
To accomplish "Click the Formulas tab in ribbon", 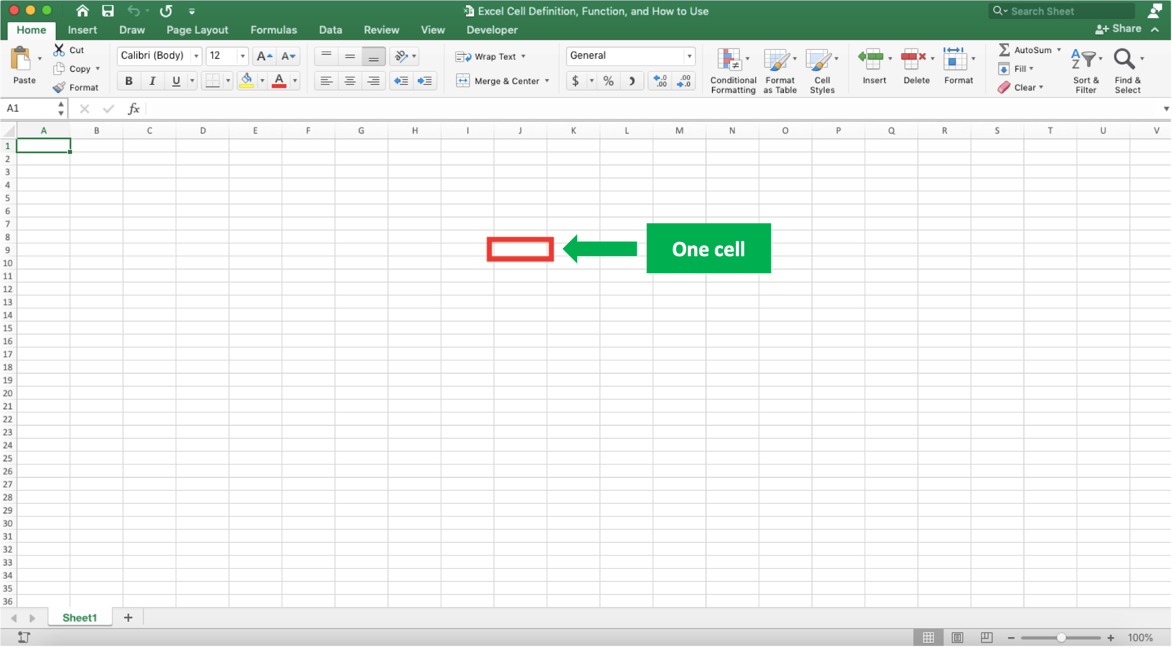I will pyautogui.click(x=273, y=29).
